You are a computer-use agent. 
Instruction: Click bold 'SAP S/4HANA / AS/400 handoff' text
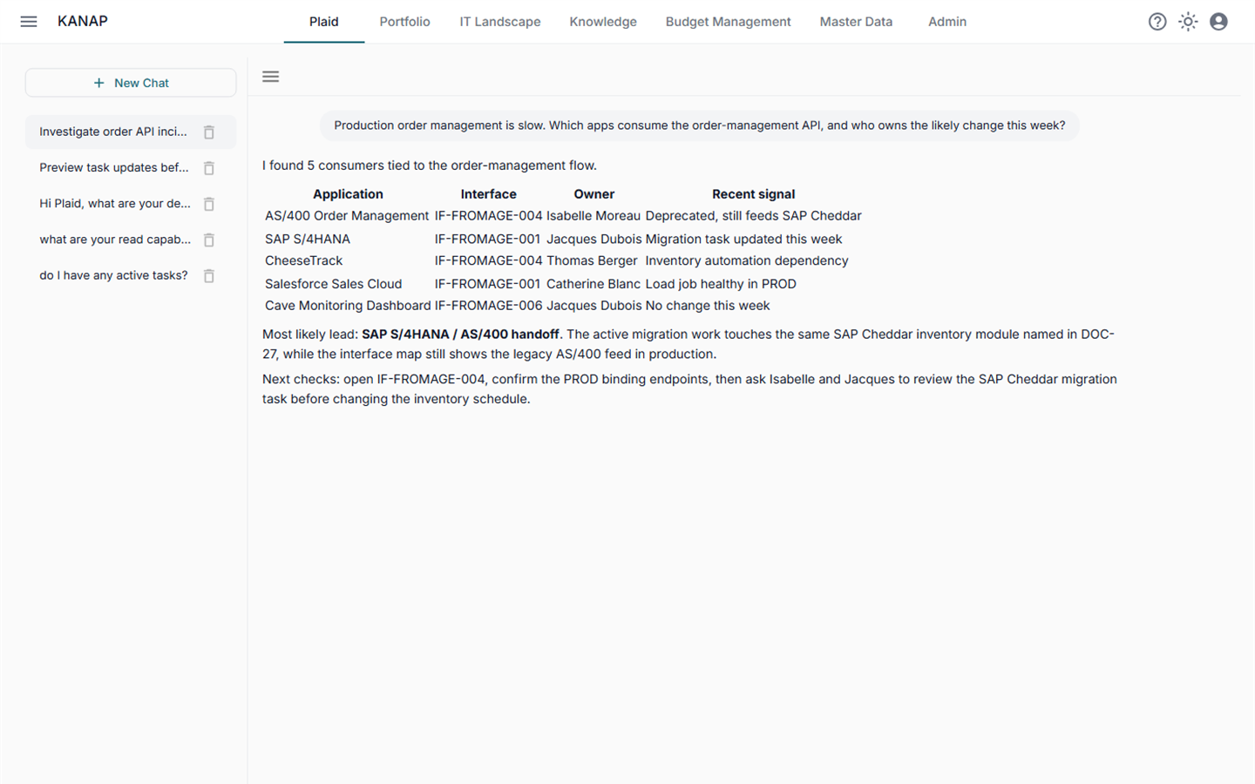click(x=460, y=334)
